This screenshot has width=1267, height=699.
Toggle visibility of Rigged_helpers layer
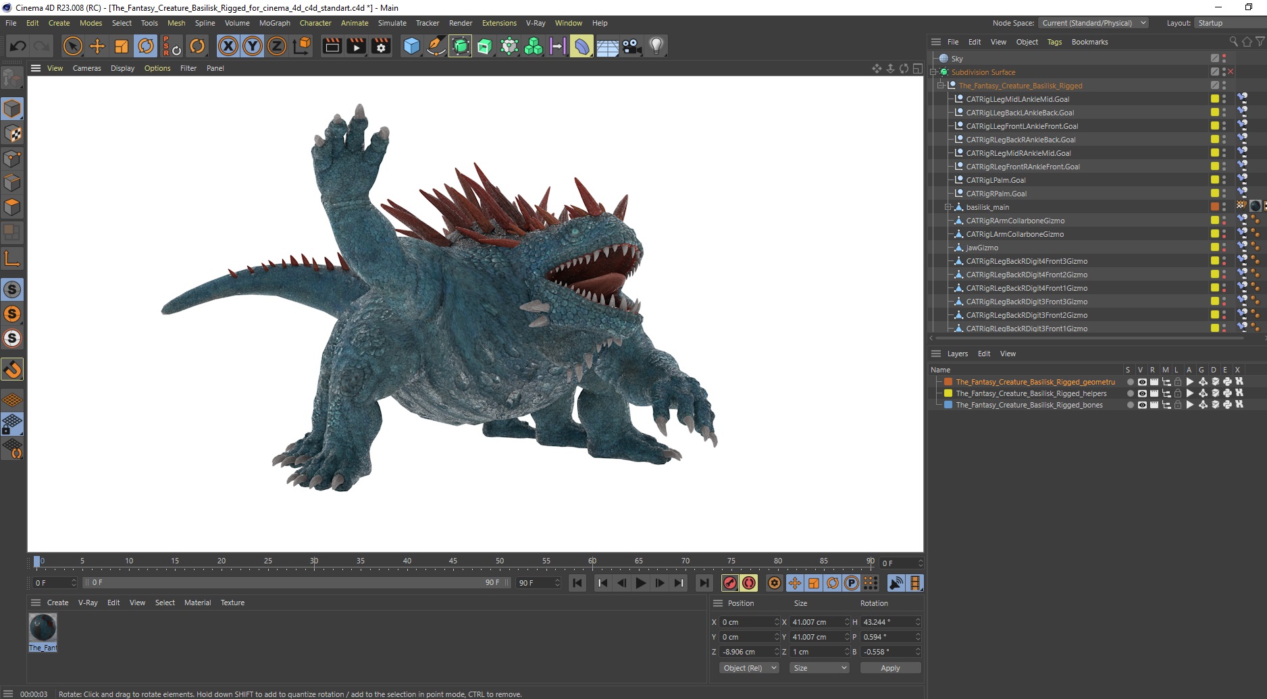click(x=1142, y=393)
